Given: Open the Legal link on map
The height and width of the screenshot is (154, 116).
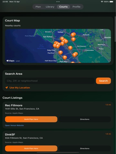Looking at the screenshot, I should click(x=18, y=61).
